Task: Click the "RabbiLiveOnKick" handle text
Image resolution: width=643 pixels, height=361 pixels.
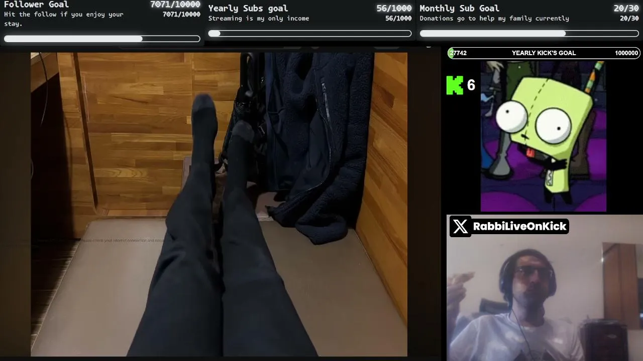Action: pyautogui.click(x=520, y=227)
